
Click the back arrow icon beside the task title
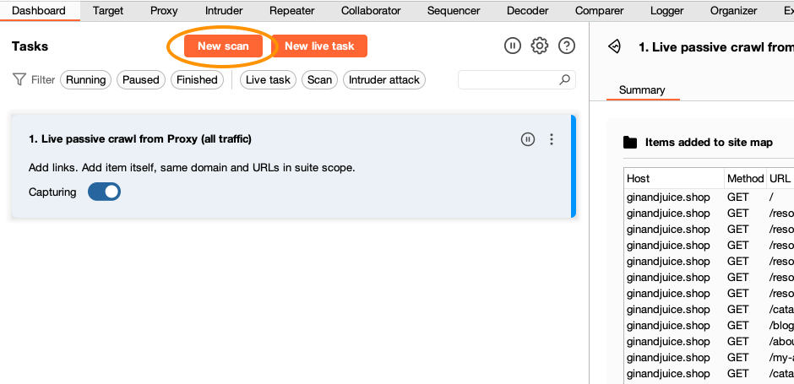pos(614,47)
